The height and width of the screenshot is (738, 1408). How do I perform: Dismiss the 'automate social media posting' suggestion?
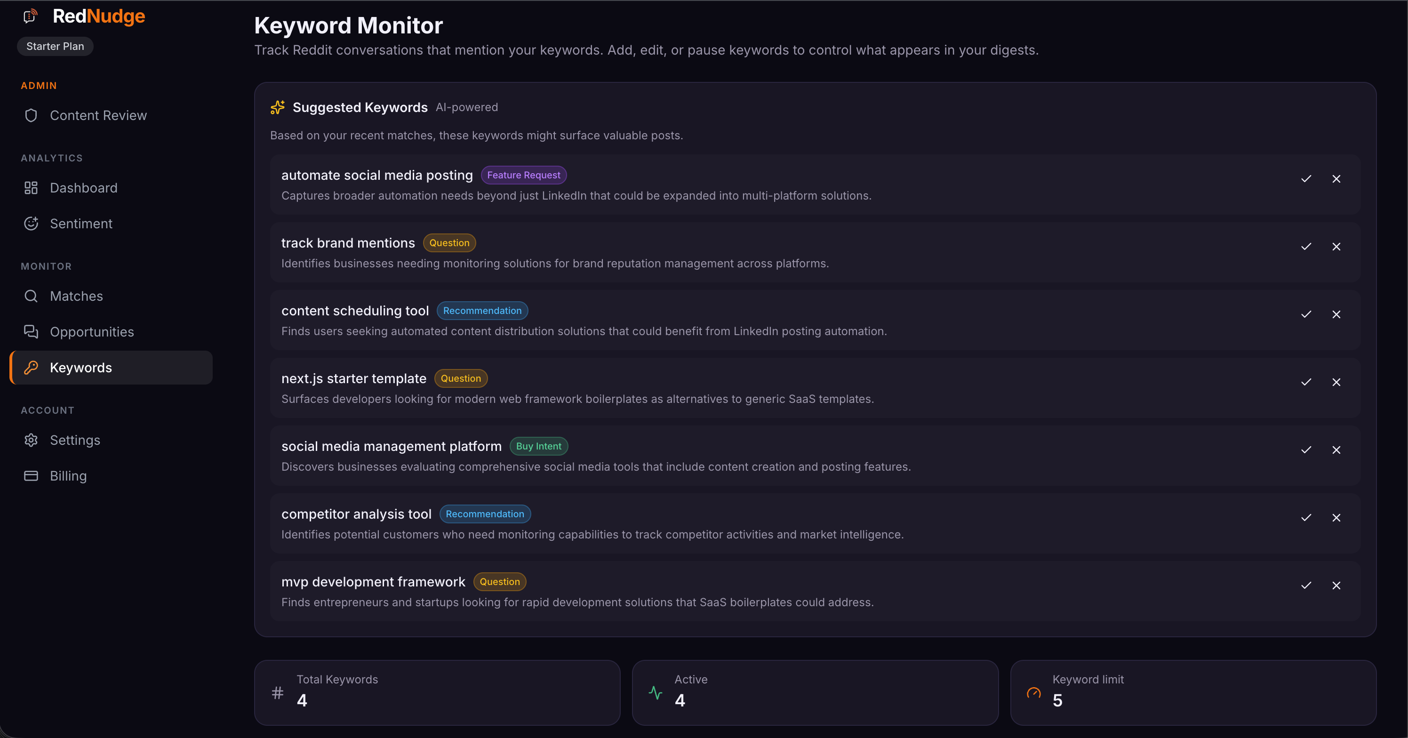pos(1336,179)
